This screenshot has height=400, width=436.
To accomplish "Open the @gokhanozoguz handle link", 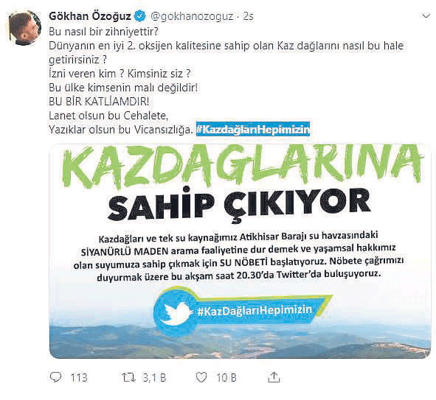I will pyautogui.click(x=192, y=16).
